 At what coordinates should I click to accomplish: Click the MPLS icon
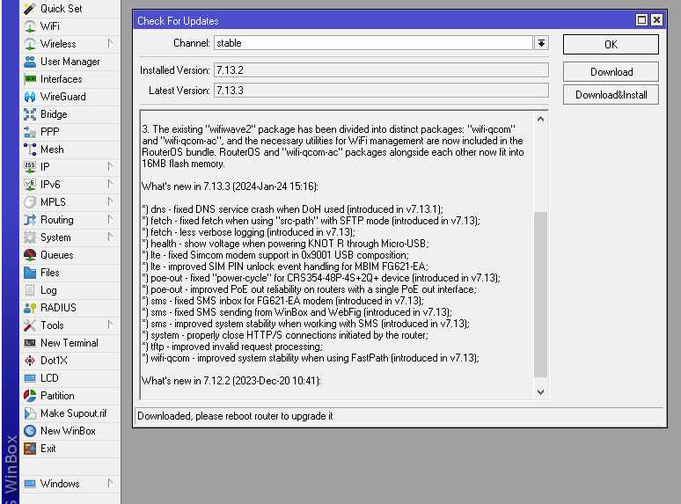coord(30,202)
